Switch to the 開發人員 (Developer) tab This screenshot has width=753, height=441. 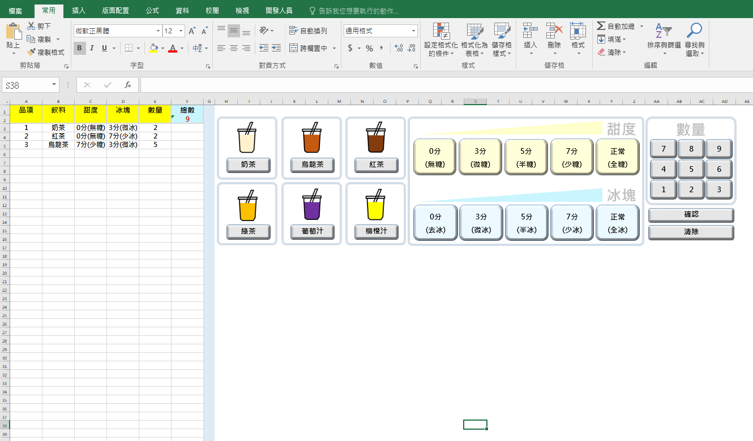pos(279,11)
